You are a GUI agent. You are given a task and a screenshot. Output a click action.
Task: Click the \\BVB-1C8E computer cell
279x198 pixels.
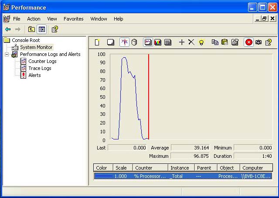pyautogui.click(x=256, y=176)
